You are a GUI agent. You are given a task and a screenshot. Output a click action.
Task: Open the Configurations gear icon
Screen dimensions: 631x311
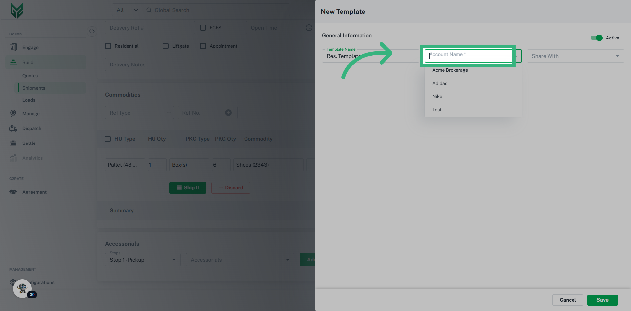(13, 282)
